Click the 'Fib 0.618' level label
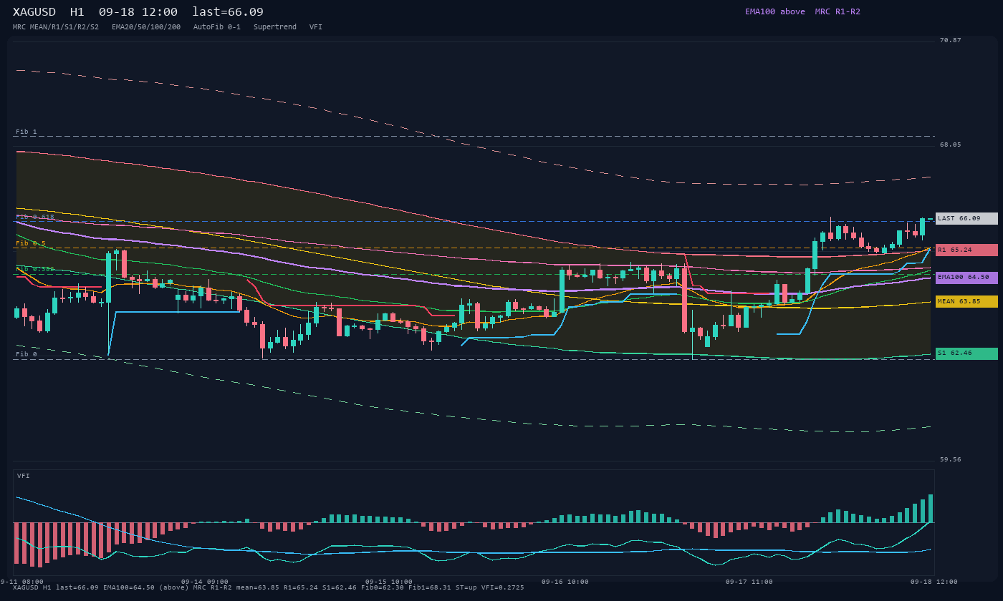The image size is (1003, 601). 35,216
